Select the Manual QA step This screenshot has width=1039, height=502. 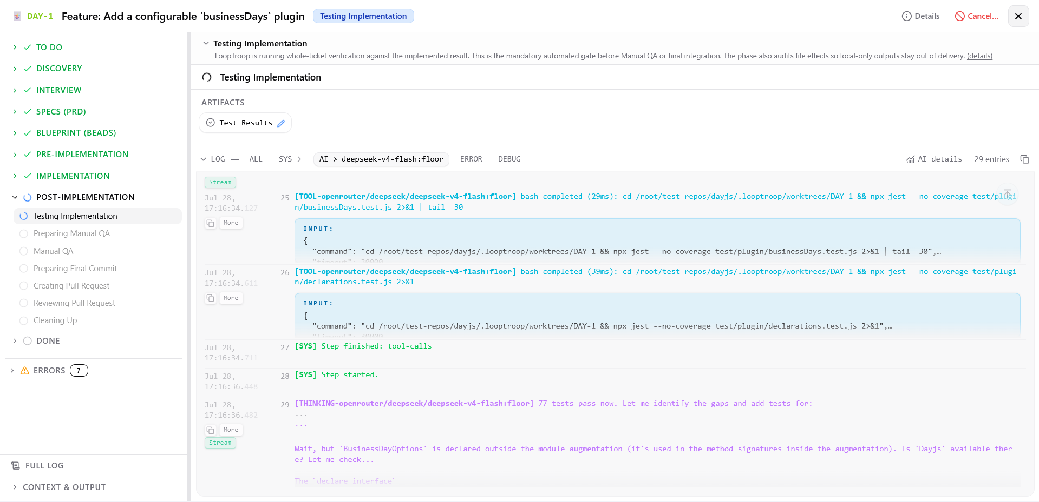[x=97, y=251]
